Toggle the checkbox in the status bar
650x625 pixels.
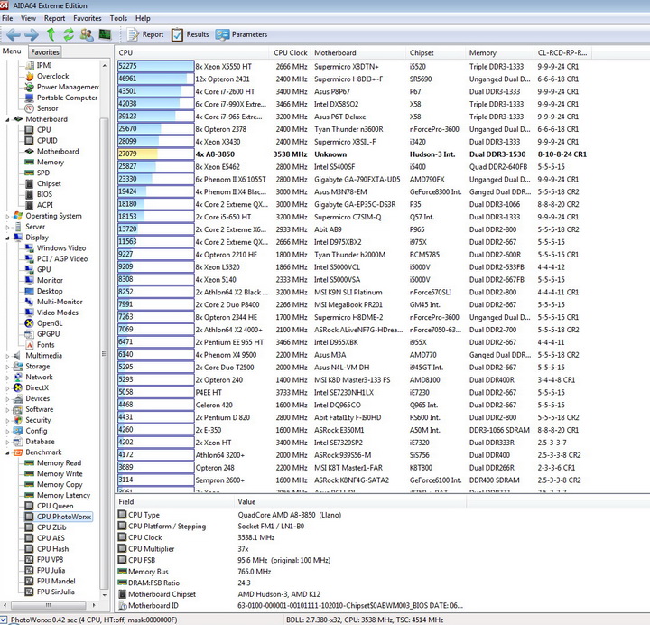[4, 620]
